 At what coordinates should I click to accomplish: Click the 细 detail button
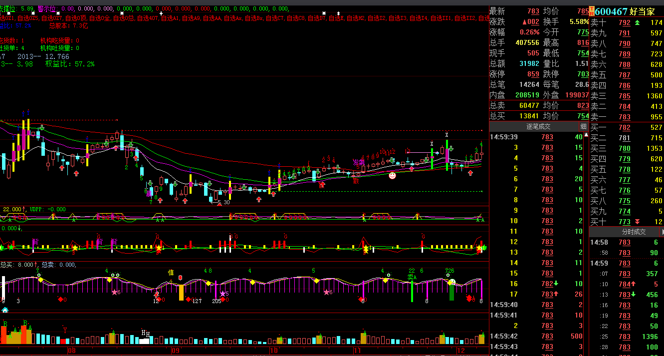coord(583,127)
